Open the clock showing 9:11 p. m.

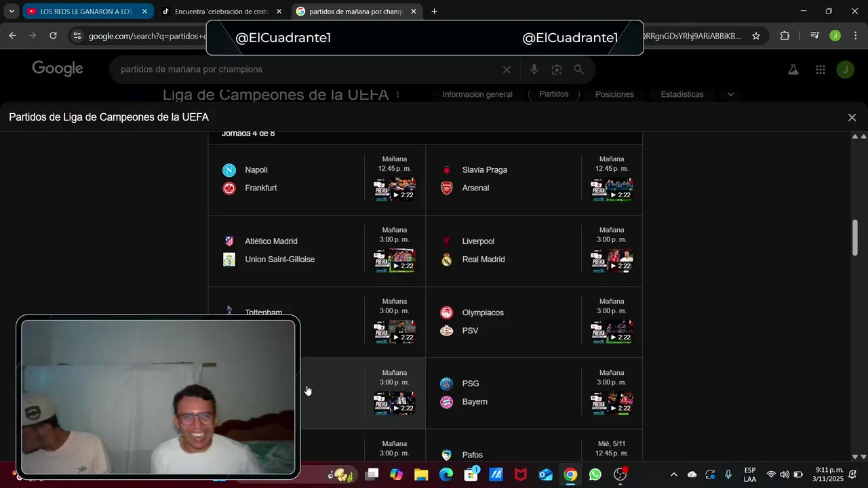(x=829, y=474)
